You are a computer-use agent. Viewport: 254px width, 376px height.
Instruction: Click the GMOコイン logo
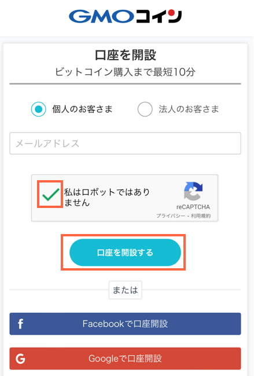coord(125,16)
